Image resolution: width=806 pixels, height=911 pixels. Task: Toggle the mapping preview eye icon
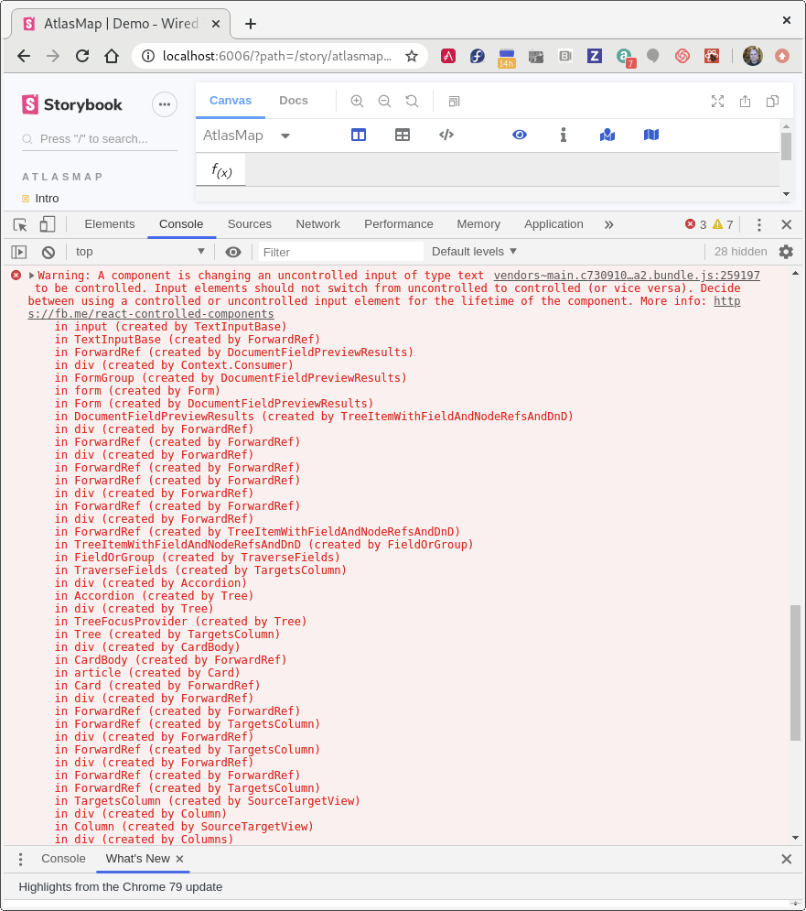[x=520, y=134]
